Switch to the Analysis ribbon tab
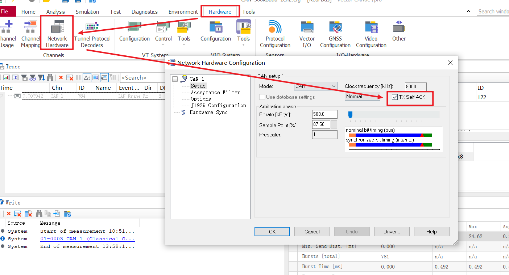Image resolution: width=509 pixels, height=275 pixels. pyautogui.click(x=55, y=12)
